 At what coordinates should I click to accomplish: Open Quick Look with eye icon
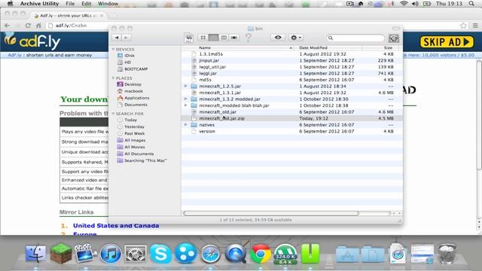(278, 38)
